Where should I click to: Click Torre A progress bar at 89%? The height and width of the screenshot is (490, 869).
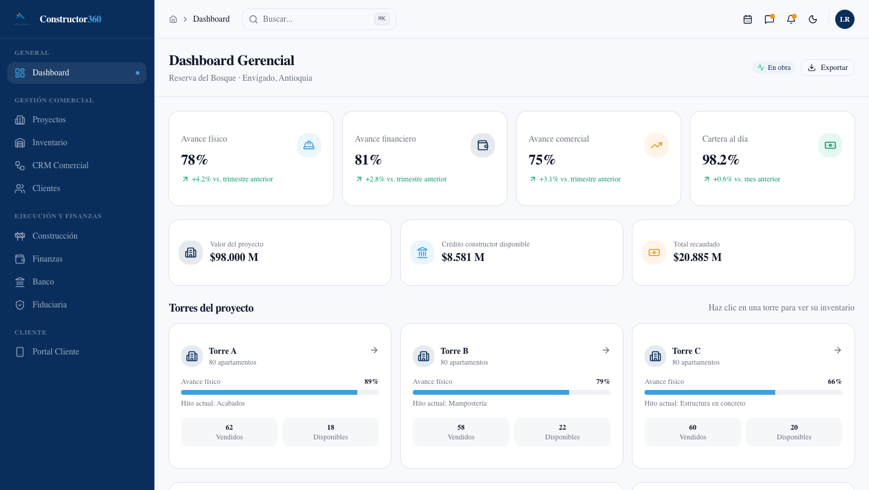(x=280, y=392)
